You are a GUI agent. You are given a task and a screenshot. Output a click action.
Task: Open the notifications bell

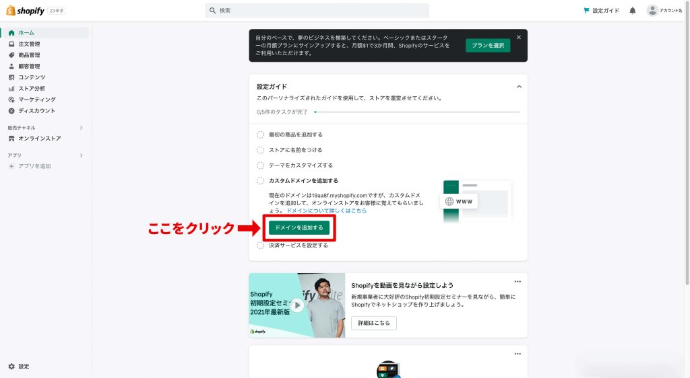coord(632,11)
